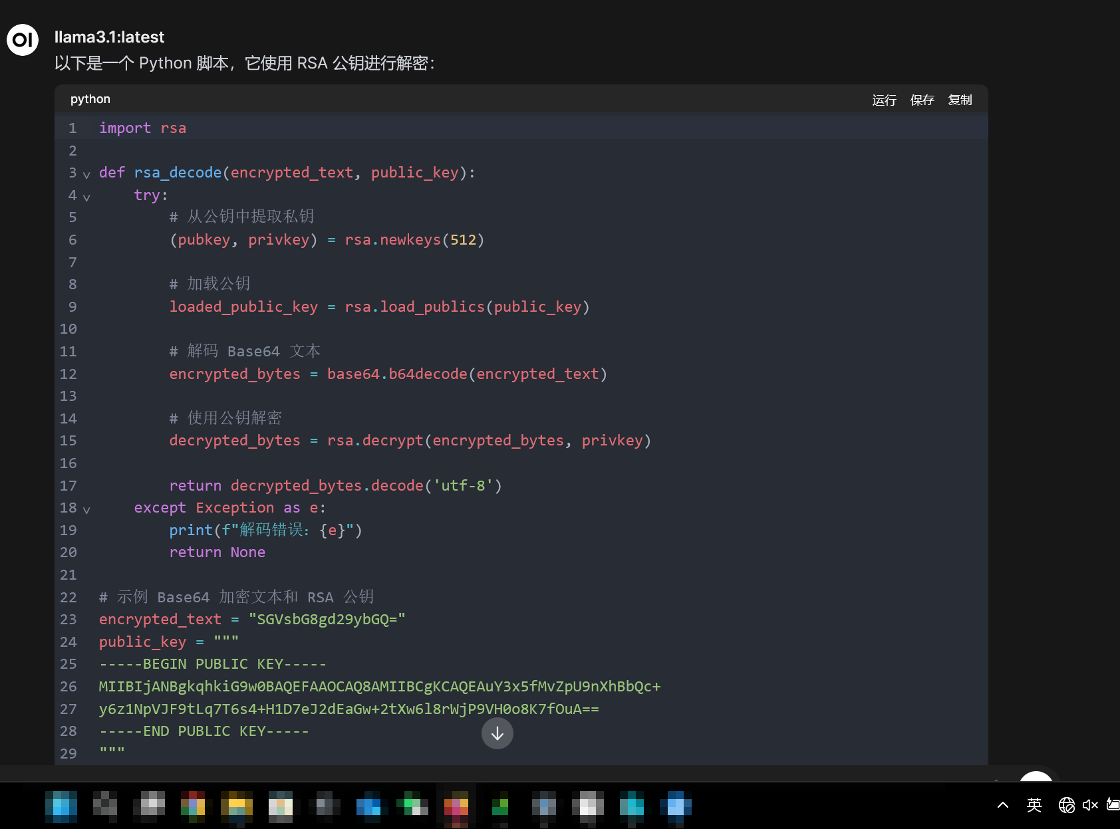Click the comment '# 使用公钥解密'

click(x=225, y=418)
